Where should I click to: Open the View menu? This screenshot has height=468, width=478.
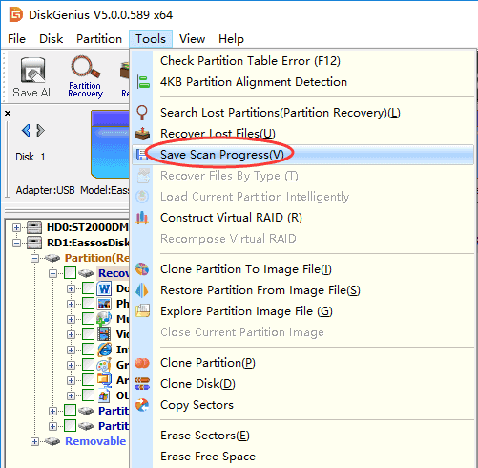(192, 39)
